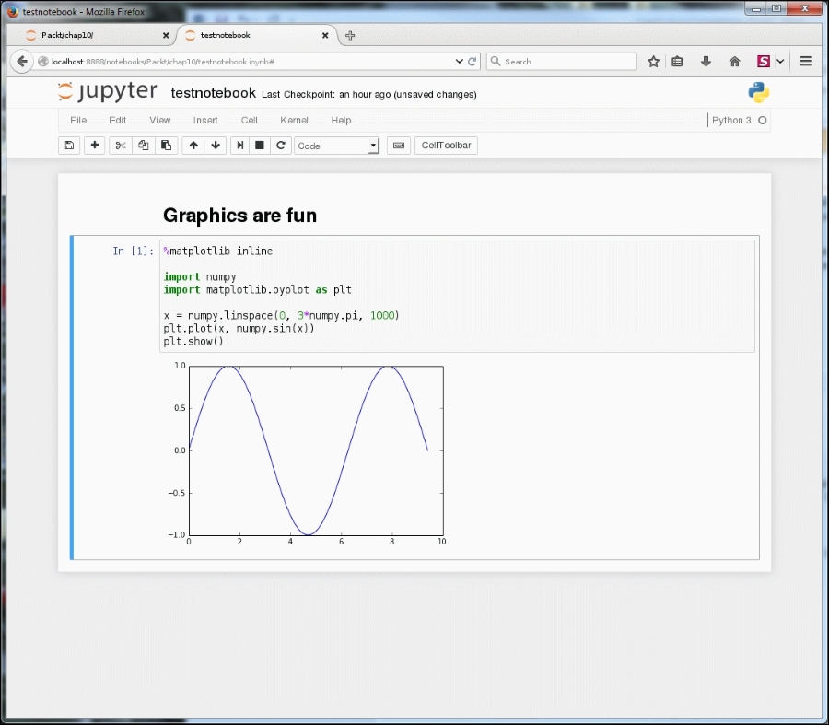Copy the selected cell
829x725 pixels.
coord(143,145)
